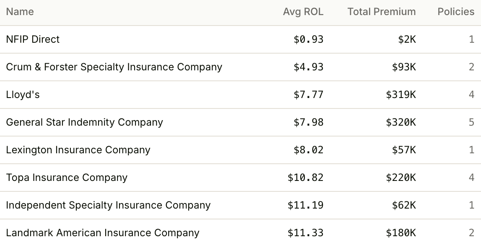Click the $11.33 Avg ROL value
Viewport: 481px width, 245px height.
[306, 233]
